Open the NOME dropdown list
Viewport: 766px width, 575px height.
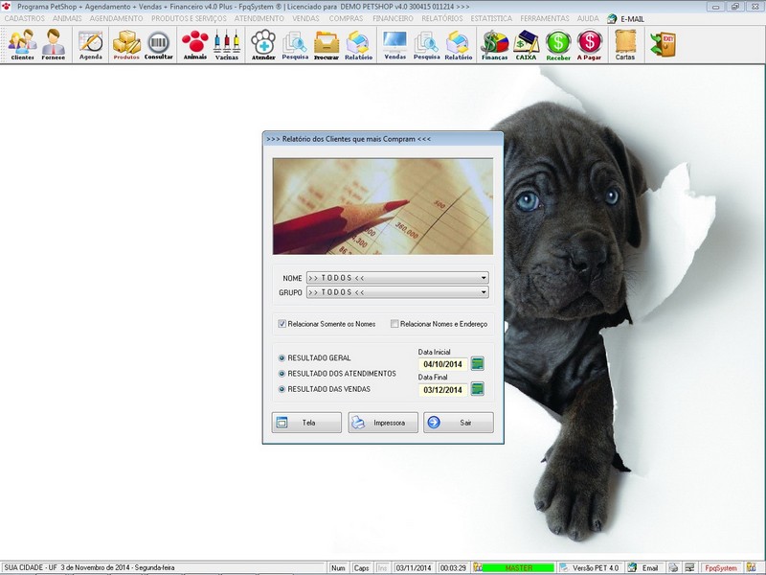point(483,276)
